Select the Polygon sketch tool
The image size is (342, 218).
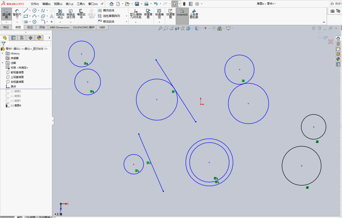[34, 22]
